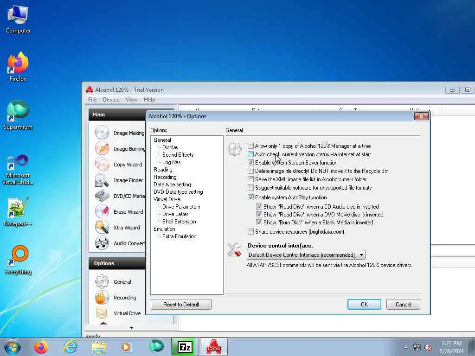Image resolution: width=475 pixels, height=356 pixels.
Task: Select Recording in Options tree
Action: (165, 177)
